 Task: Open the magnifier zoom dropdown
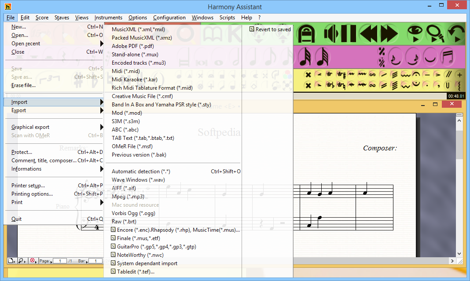(22, 261)
